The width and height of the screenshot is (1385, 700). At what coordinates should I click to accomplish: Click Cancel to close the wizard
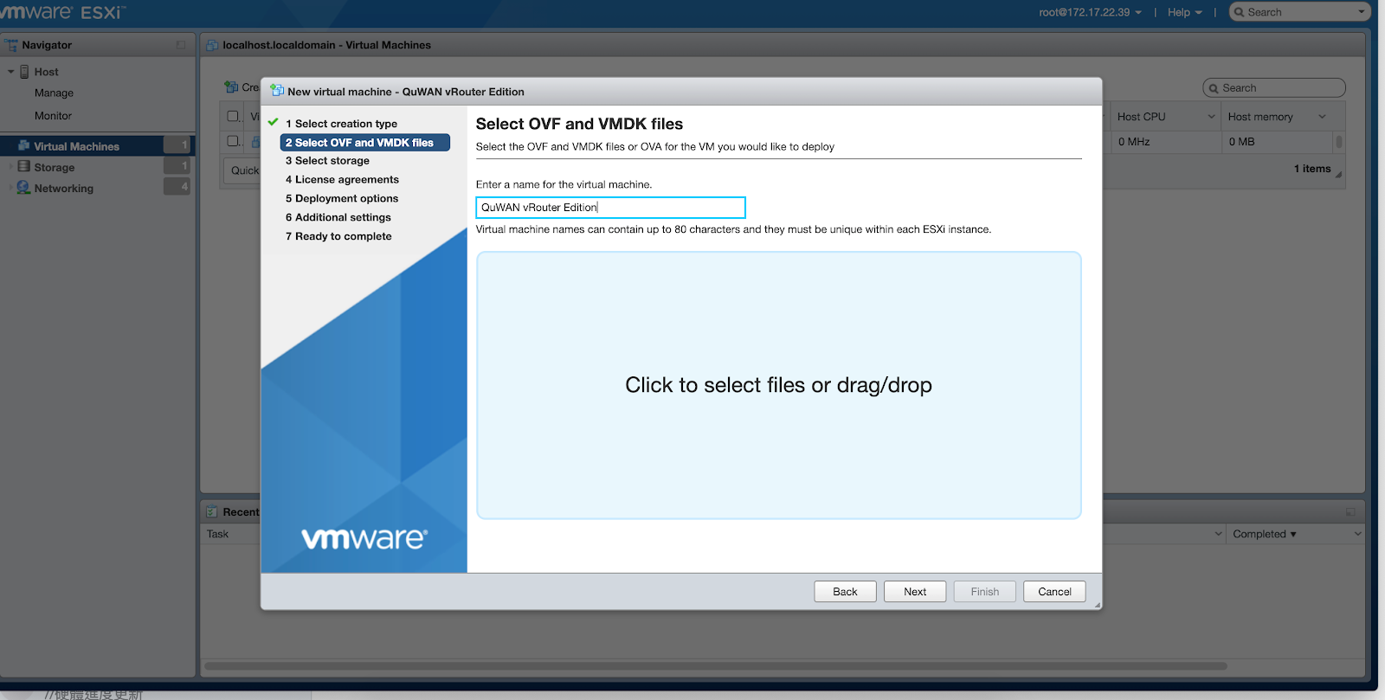(1053, 592)
